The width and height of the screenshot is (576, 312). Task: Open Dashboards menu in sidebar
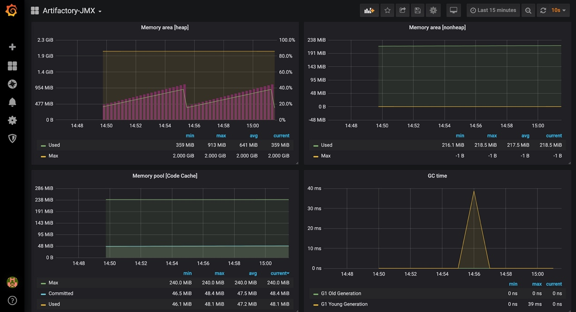(x=12, y=66)
